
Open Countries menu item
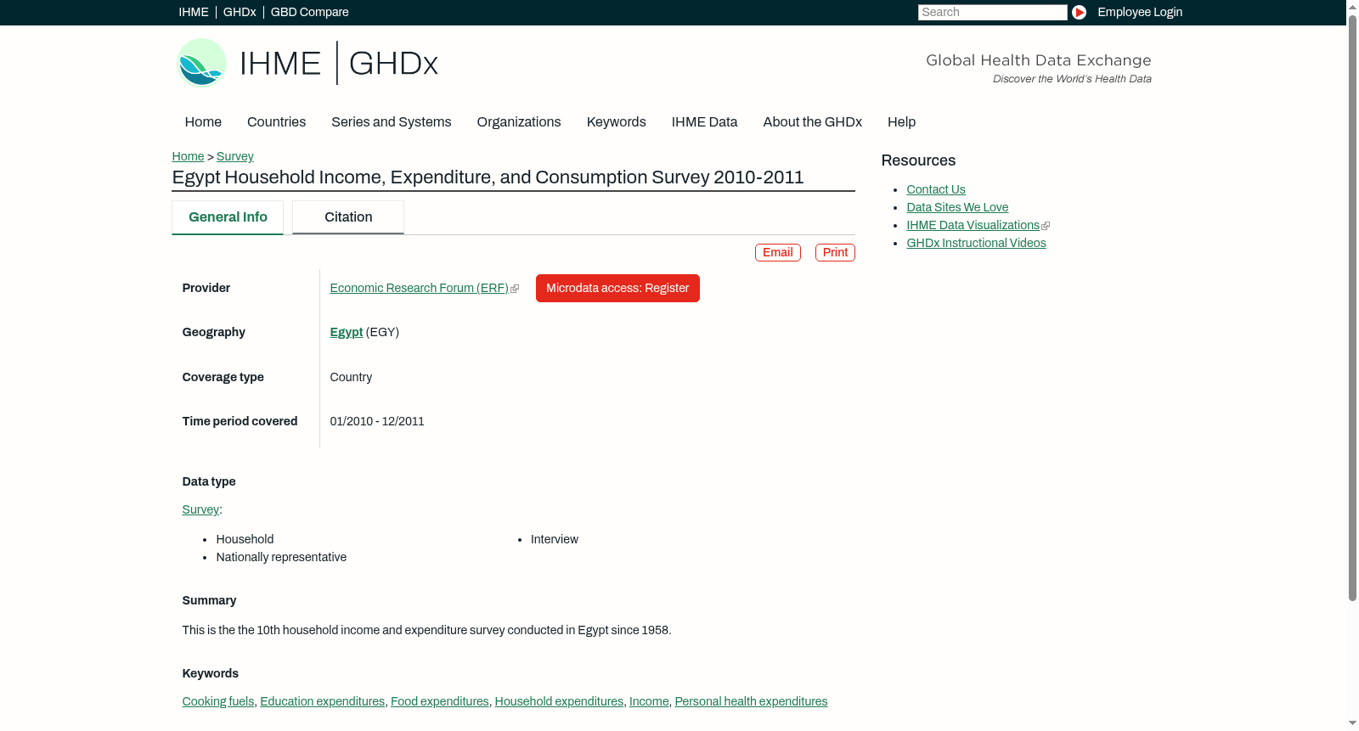[x=277, y=122]
